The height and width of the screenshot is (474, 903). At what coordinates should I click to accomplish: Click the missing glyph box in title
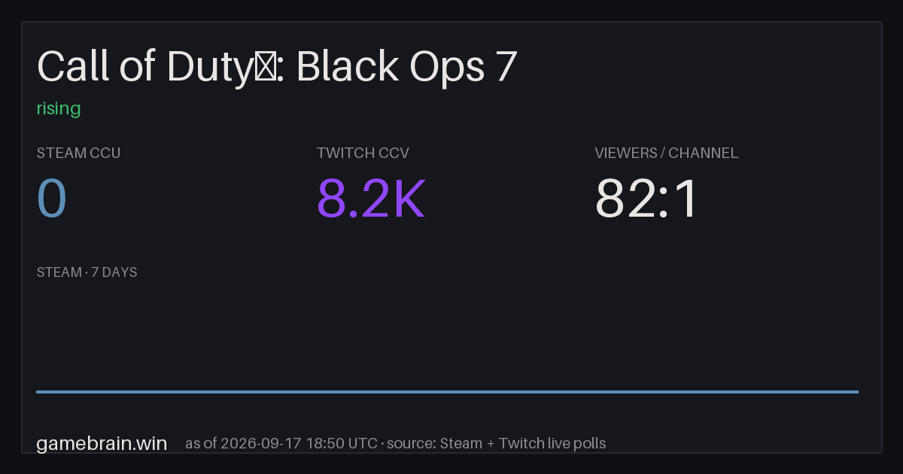tap(268, 68)
